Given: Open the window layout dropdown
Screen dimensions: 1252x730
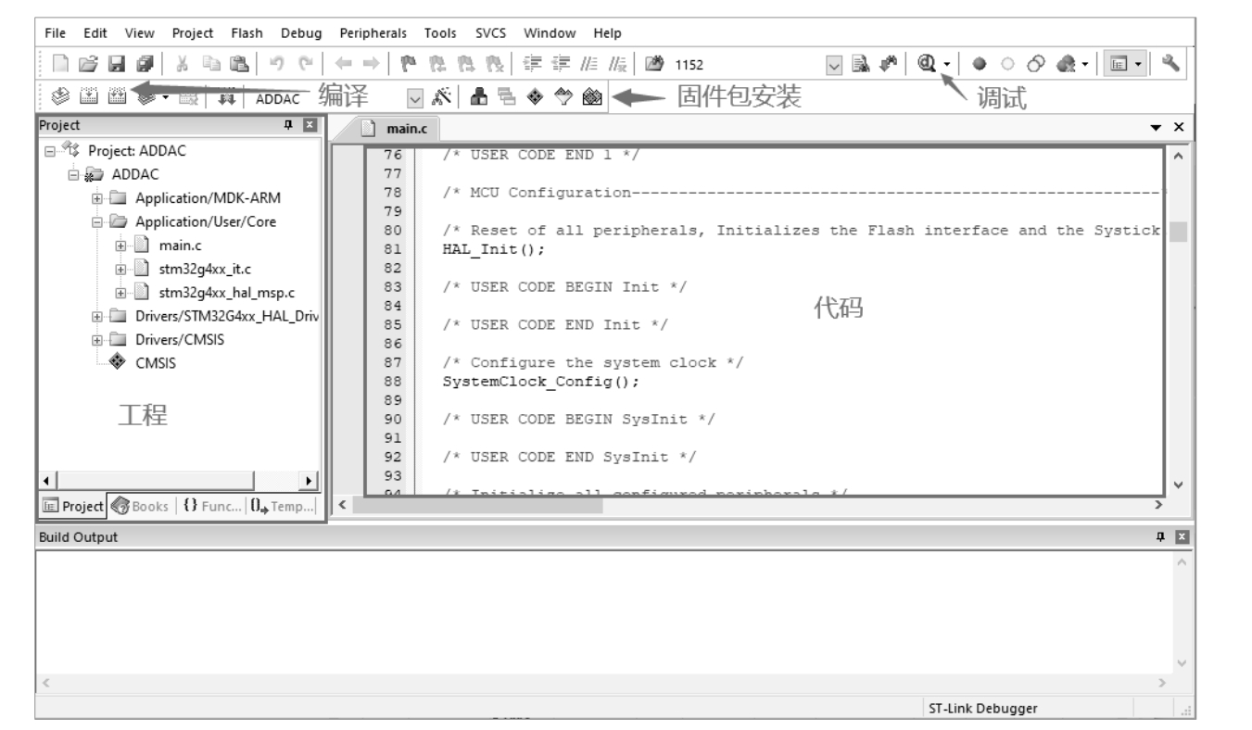Looking at the screenshot, I should point(1137,64).
